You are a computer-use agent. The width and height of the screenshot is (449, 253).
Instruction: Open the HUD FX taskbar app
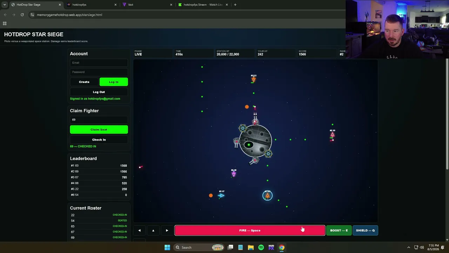(x=271, y=247)
